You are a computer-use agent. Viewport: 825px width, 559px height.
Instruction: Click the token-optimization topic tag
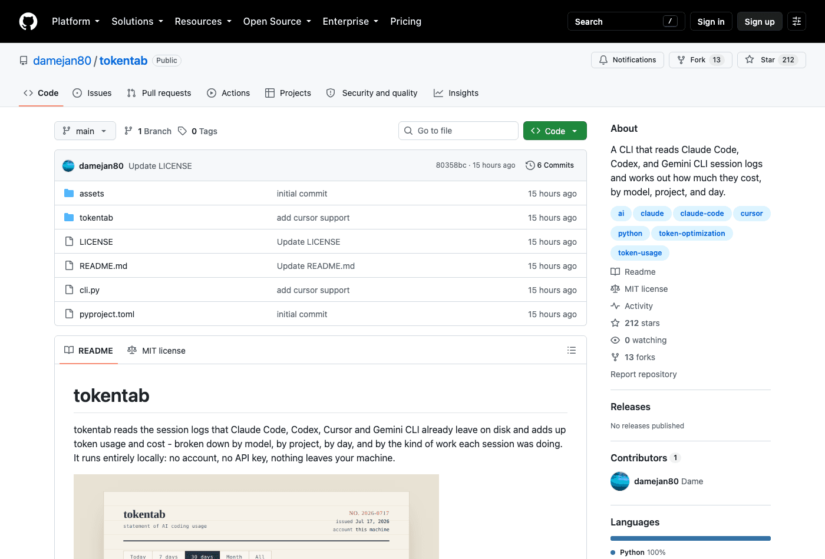pyautogui.click(x=692, y=234)
